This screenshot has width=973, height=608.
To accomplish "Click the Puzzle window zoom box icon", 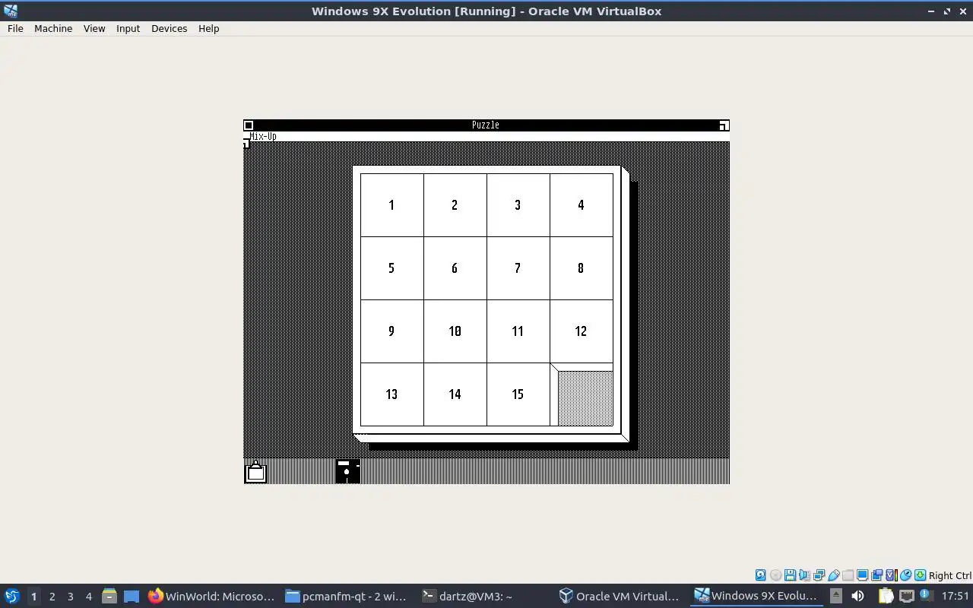I will point(724,125).
